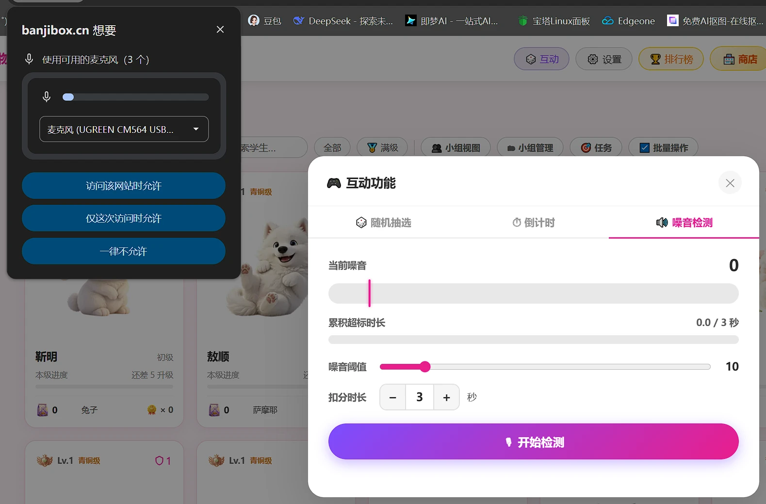Click the Samoyed dog pet image
766x504 pixels.
(268, 268)
